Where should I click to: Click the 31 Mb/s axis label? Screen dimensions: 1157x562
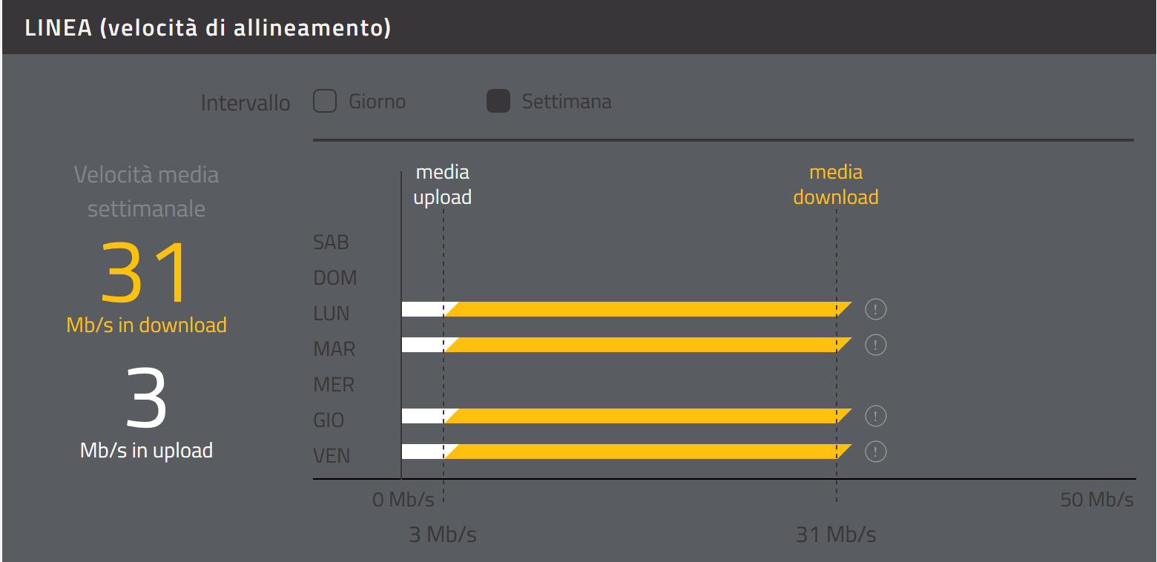pos(836,535)
